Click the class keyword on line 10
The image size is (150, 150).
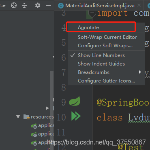point(110,117)
